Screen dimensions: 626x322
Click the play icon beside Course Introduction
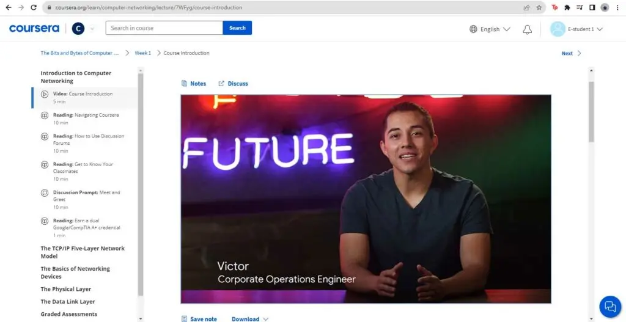(44, 94)
